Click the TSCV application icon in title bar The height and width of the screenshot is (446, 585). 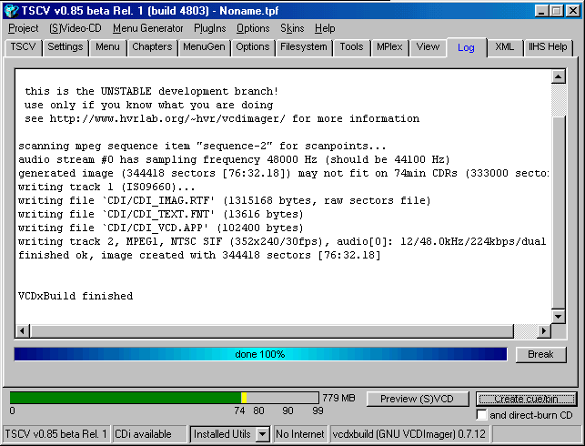click(11, 11)
